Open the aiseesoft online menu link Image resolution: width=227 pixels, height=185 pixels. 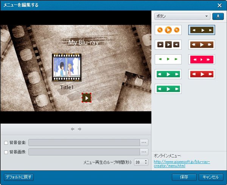click(182, 164)
